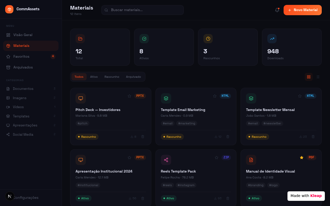The height and width of the screenshot is (206, 330).
Task: Delete Template Email Marketing material
Action: (x=228, y=137)
